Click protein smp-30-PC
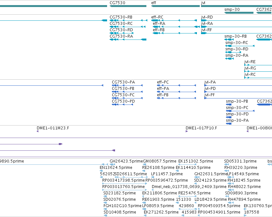Viewport: 272px width, 217px height. (237, 108)
